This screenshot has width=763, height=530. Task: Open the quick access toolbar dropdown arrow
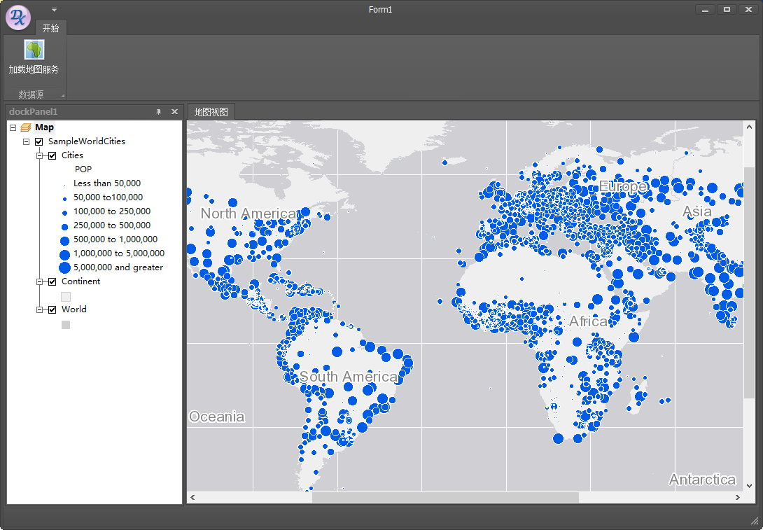pos(53,9)
